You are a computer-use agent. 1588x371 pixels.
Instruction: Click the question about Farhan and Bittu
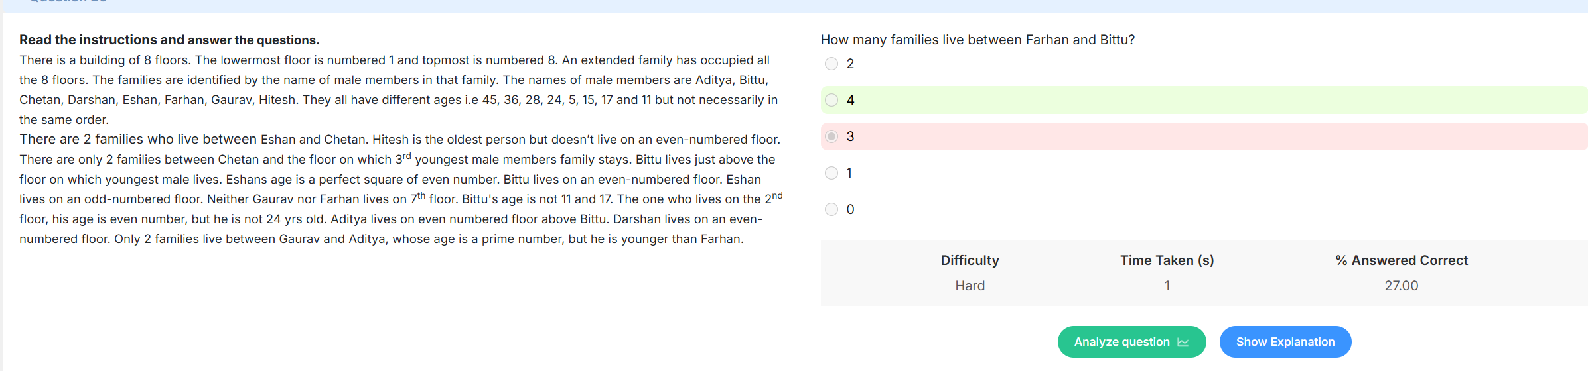coord(977,40)
